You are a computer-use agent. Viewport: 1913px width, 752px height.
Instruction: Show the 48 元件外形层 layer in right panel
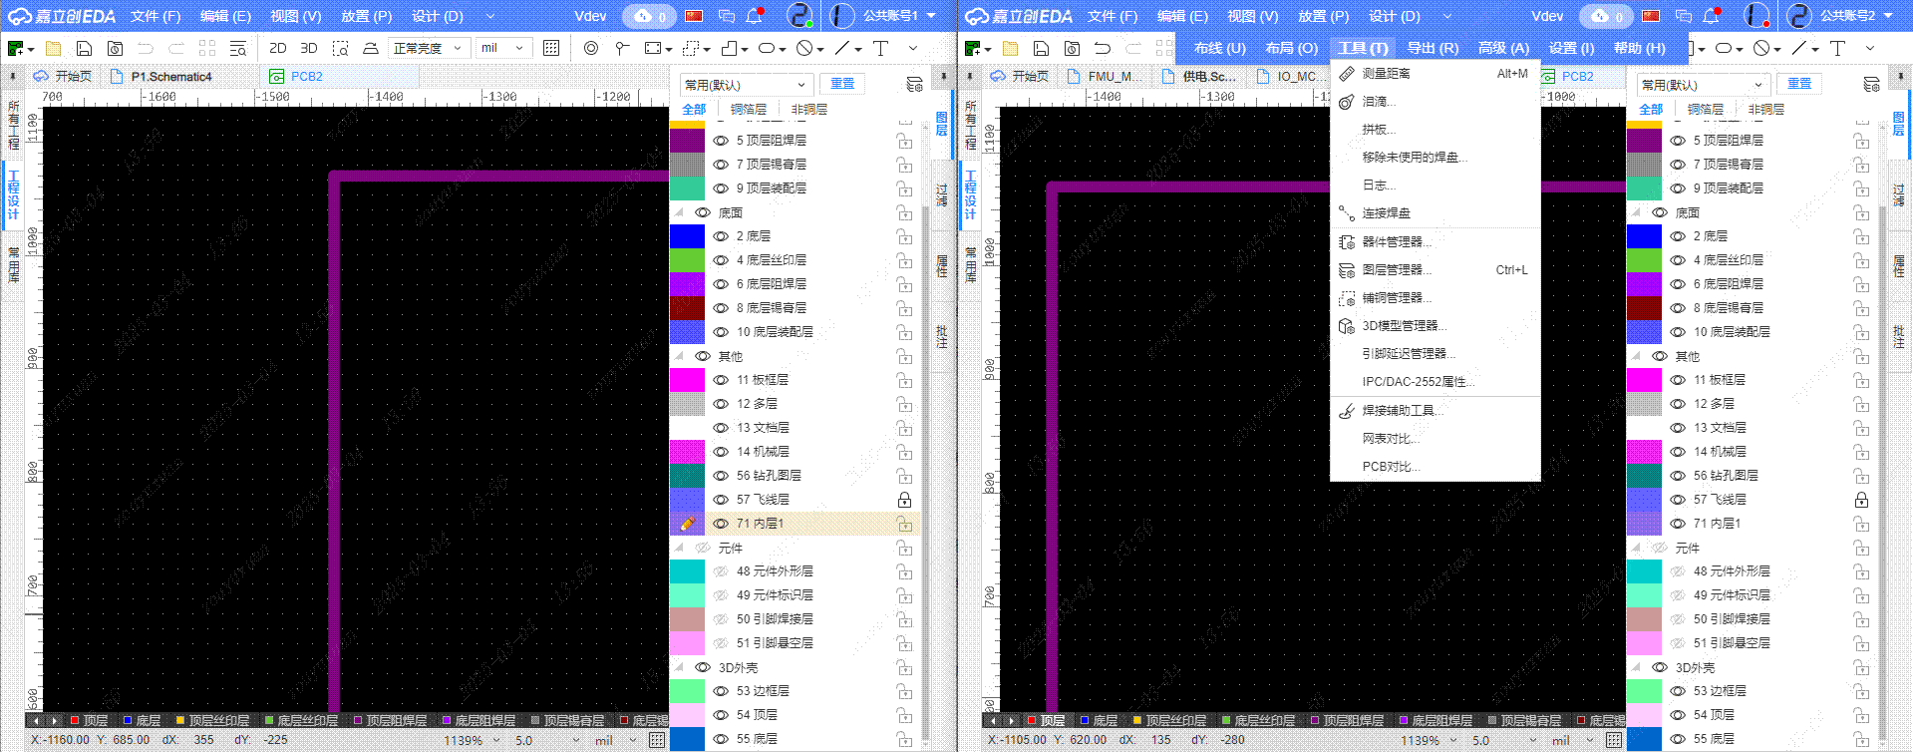(x=1678, y=571)
